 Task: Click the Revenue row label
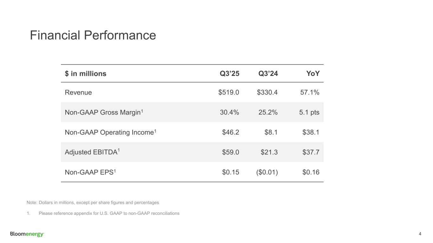click(78, 92)
